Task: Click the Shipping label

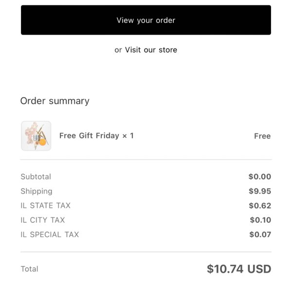Action: 36,191
